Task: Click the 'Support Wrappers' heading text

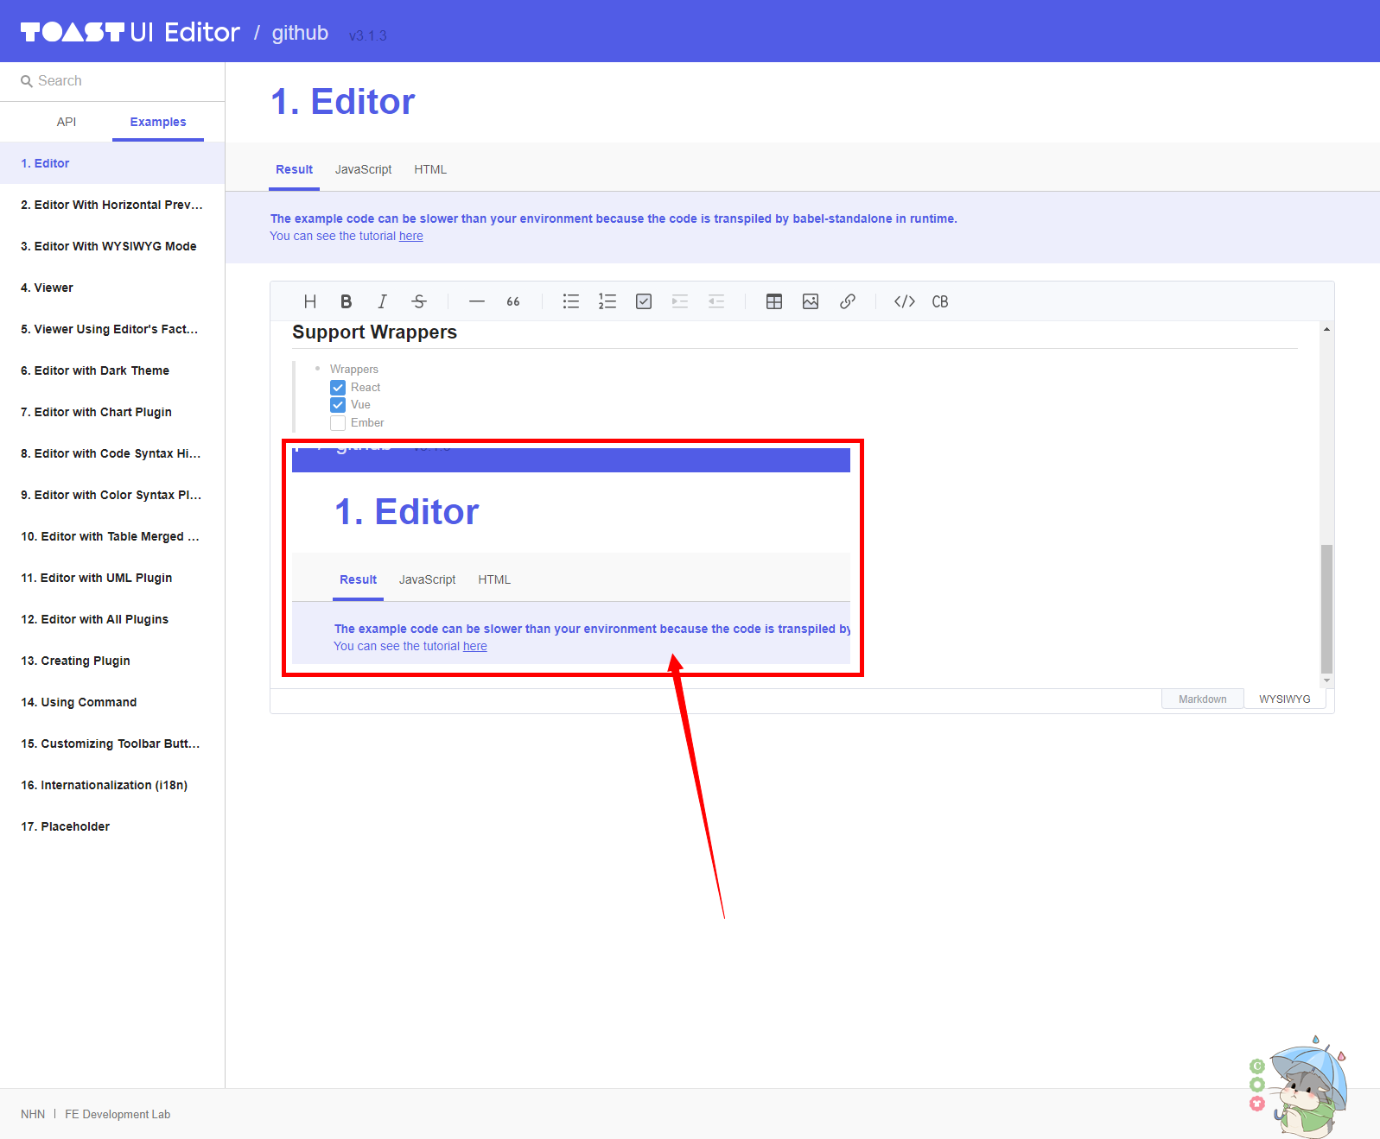Action: [374, 332]
